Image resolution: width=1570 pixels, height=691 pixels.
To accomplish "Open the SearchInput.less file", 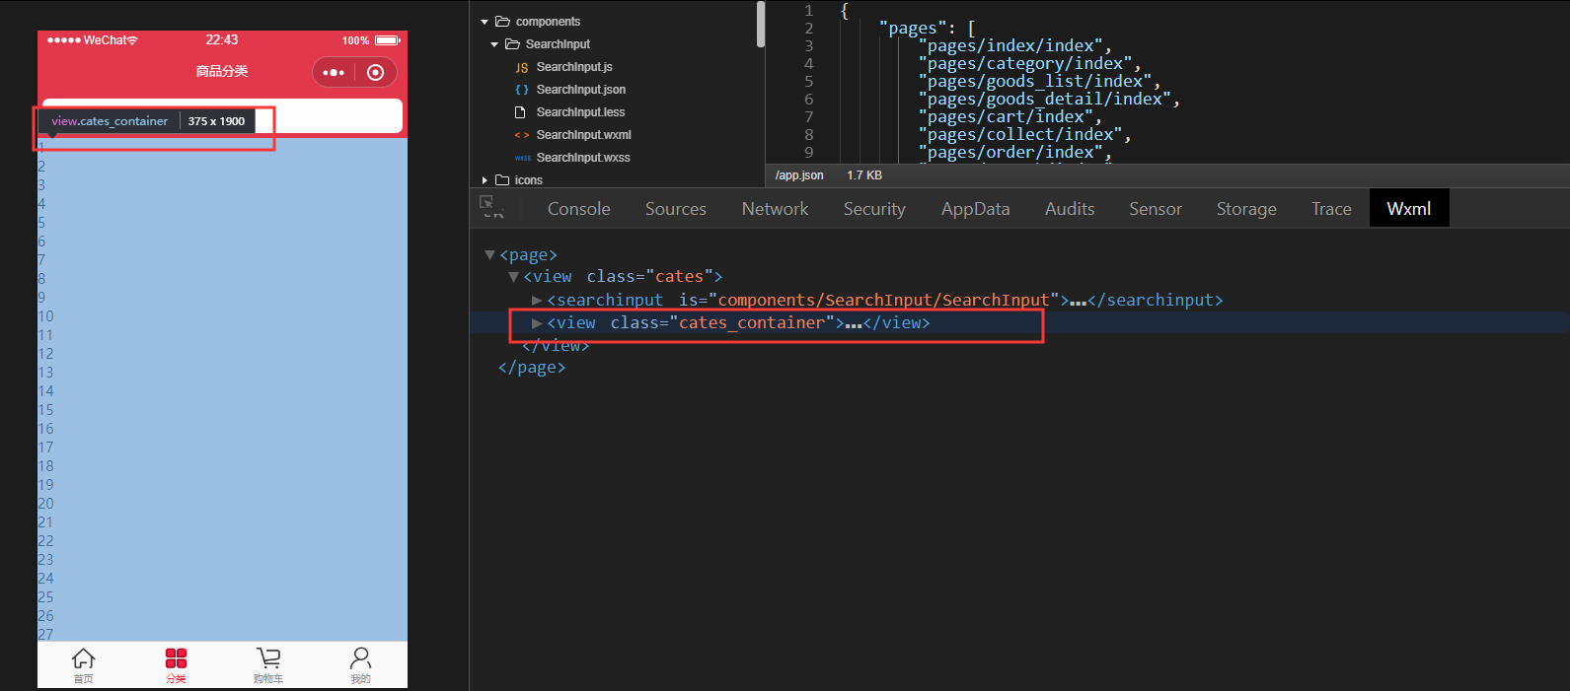I will click(x=580, y=112).
